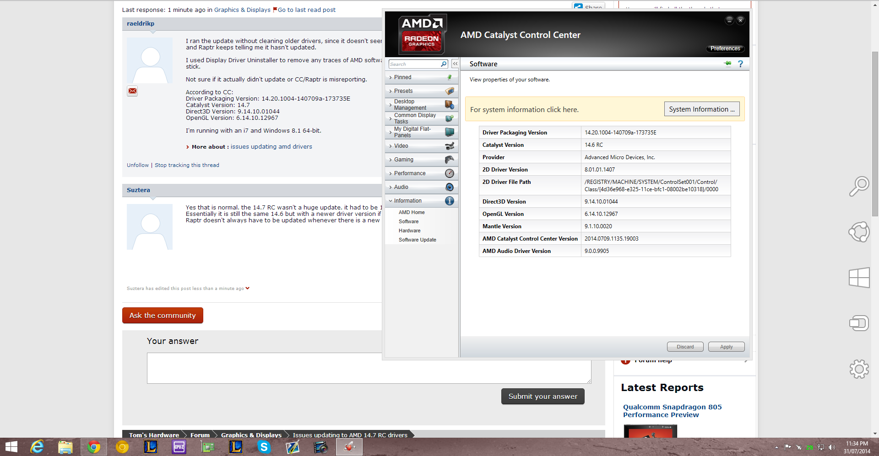Screen dimensions: 879x456
Task: Open Software Update under Information
Action: pyautogui.click(x=417, y=240)
